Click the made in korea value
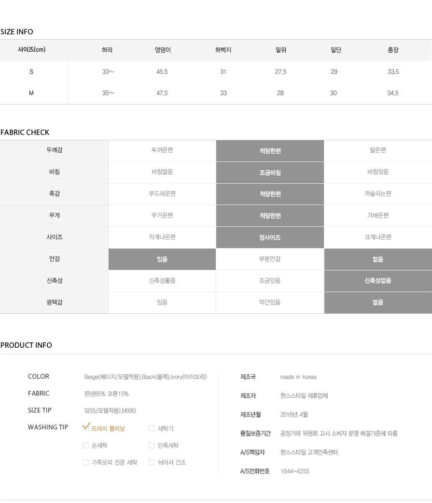 (298, 377)
